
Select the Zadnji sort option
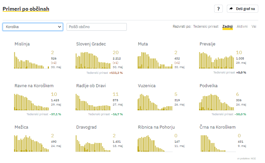[228, 26]
